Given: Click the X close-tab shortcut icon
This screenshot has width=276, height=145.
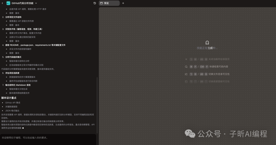Looking at the screenshot, I should coord(186,59).
